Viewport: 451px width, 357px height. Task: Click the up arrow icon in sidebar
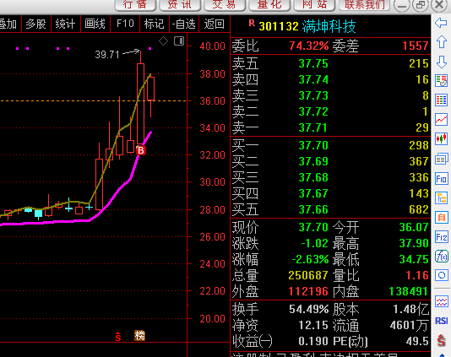click(x=441, y=42)
